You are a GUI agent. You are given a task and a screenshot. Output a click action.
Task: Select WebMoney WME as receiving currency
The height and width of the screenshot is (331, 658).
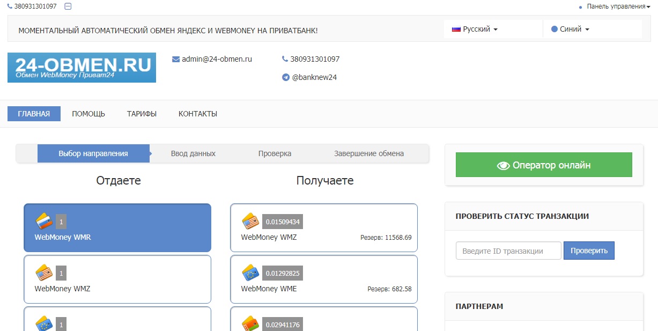[x=323, y=279]
